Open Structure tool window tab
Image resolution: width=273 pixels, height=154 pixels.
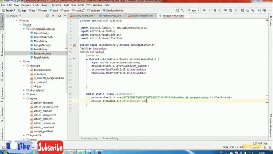click(2, 95)
